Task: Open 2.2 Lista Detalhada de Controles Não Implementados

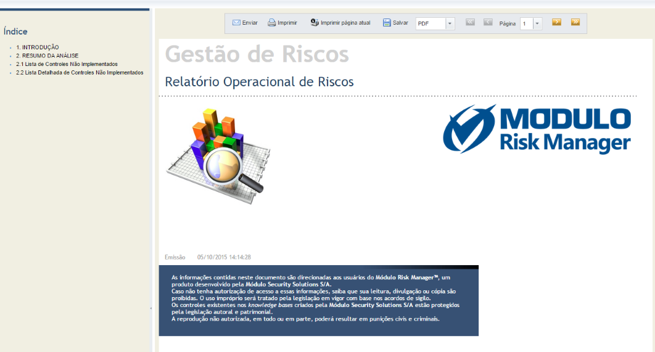Action: [80, 73]
